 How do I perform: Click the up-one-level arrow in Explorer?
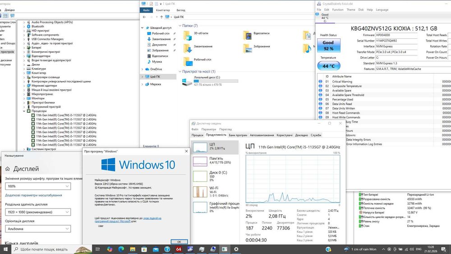pyautogui.click(x=161, y=17)
